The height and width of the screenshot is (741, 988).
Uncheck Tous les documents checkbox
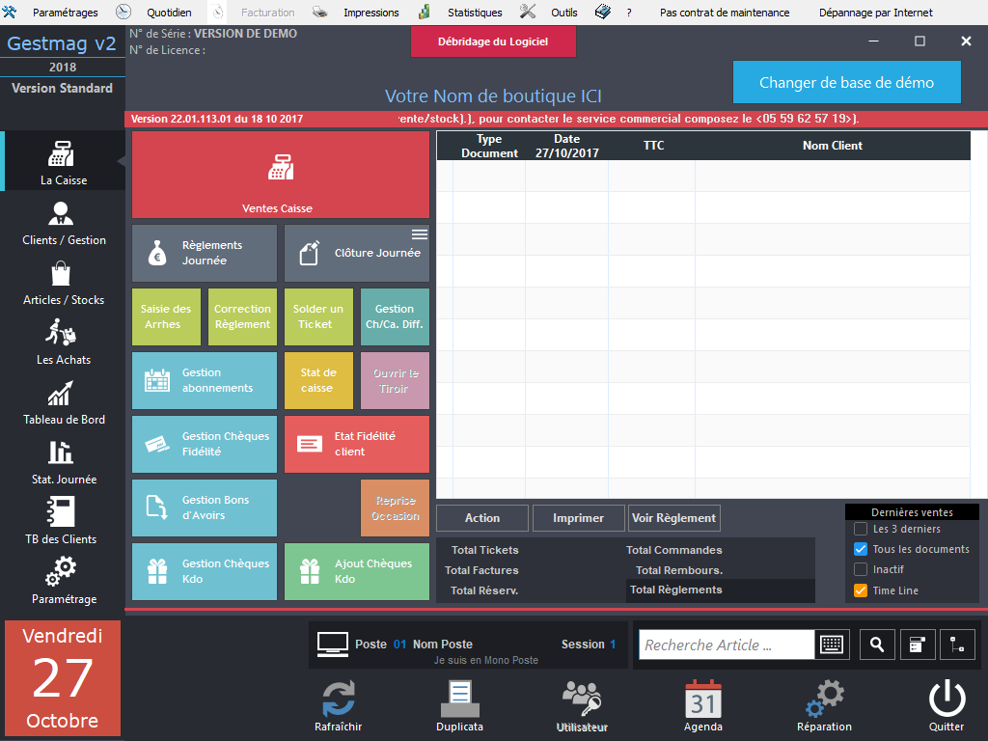tap(861, 549)
